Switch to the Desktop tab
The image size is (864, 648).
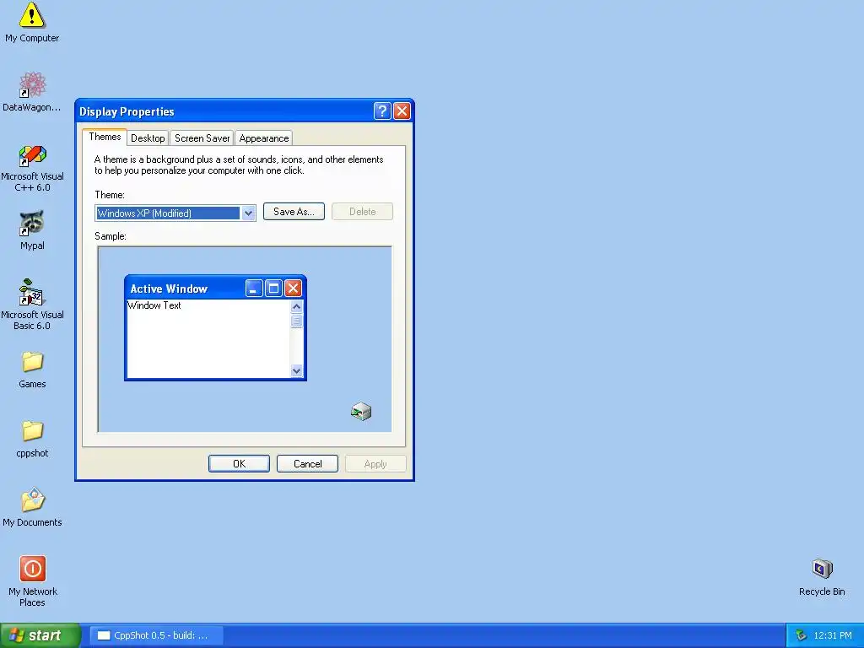(148, 138)
